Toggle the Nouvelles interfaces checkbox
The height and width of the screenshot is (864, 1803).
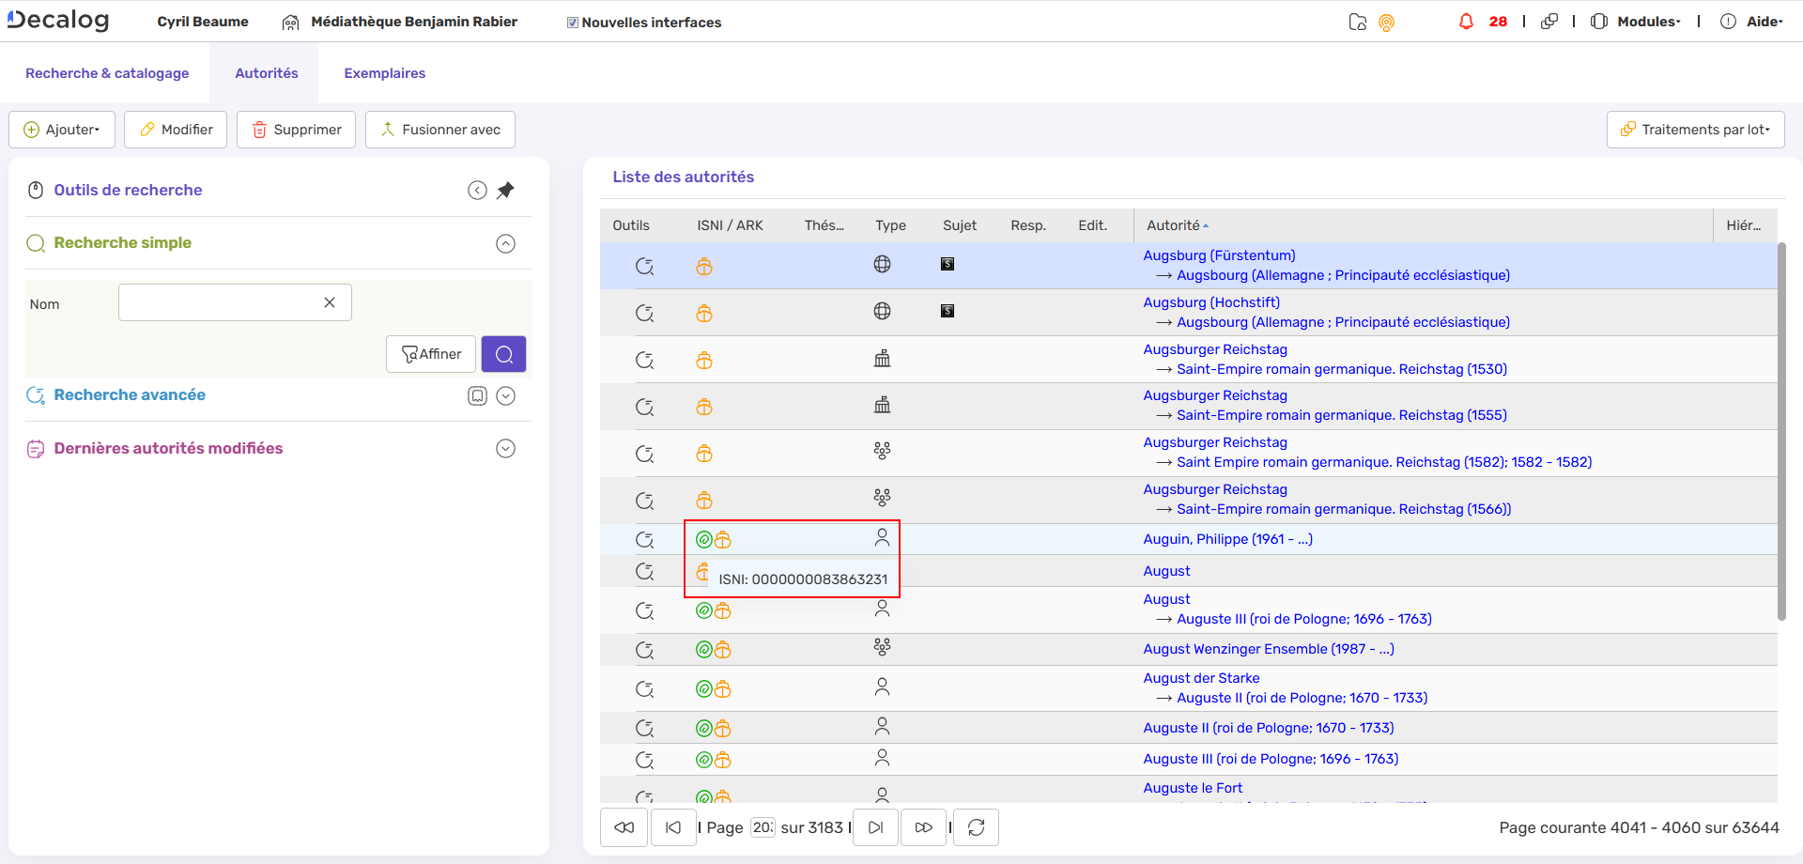coord(573,23)
